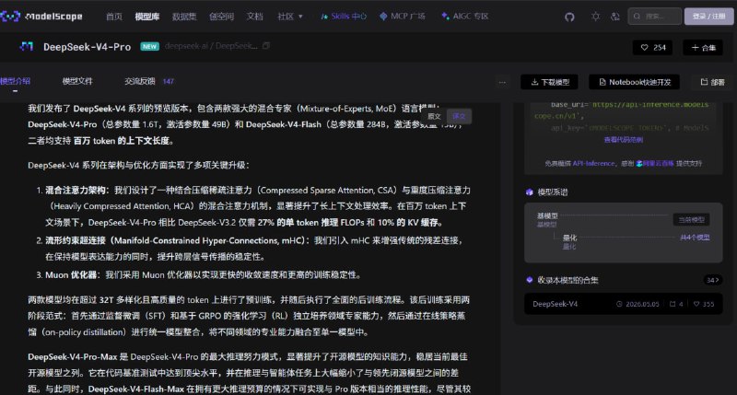The width and height of the screenshot is (737, 395).
Task: Select the 基模型 tree entry
Action: click(547, 216)
